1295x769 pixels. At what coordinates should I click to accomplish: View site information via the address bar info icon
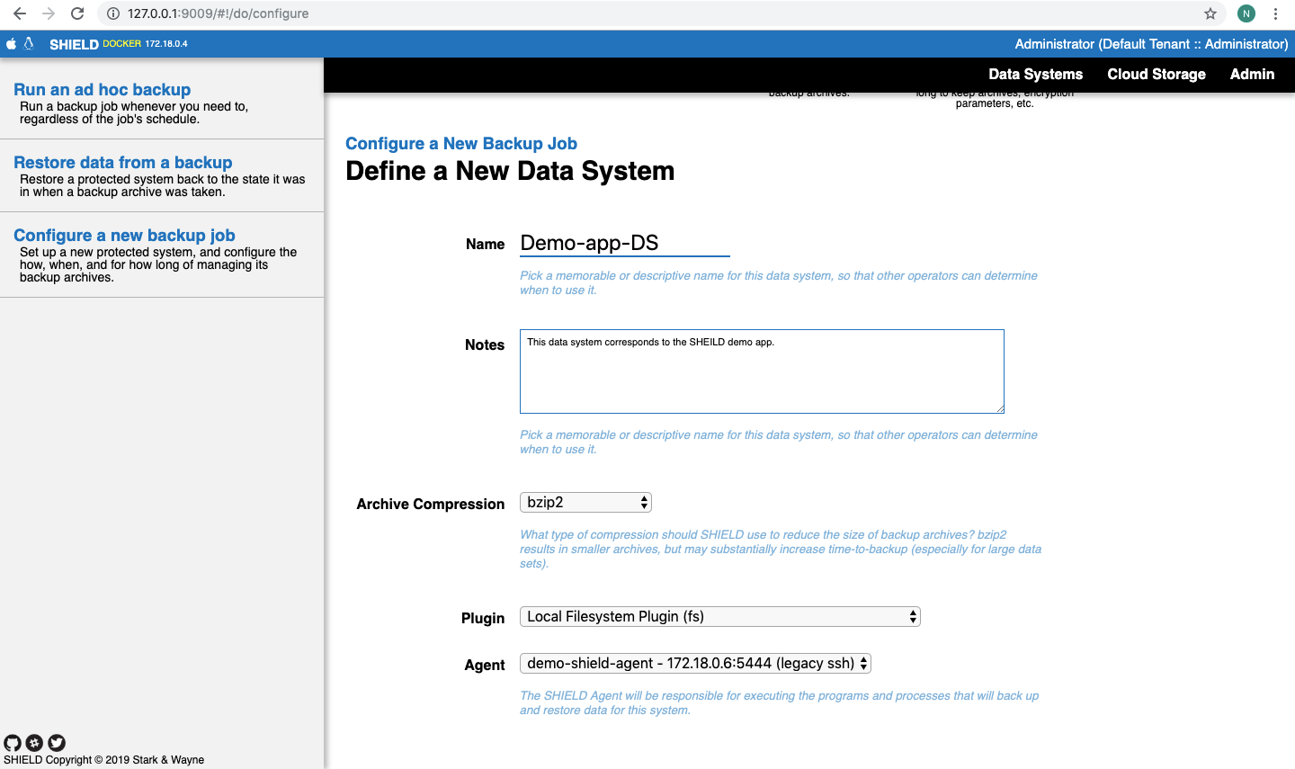tap(113, 13)
